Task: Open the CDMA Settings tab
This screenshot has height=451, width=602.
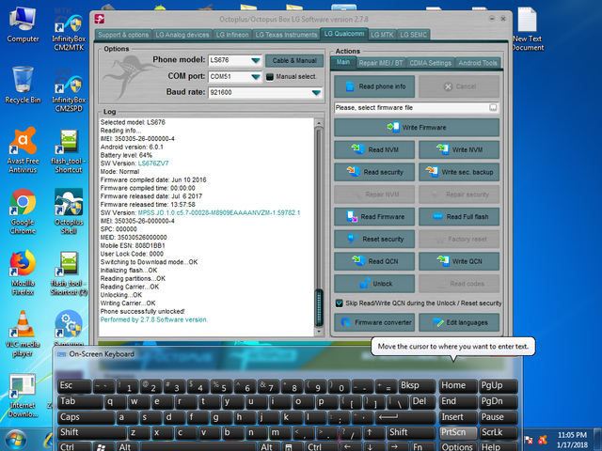Action: coord(431,63)
